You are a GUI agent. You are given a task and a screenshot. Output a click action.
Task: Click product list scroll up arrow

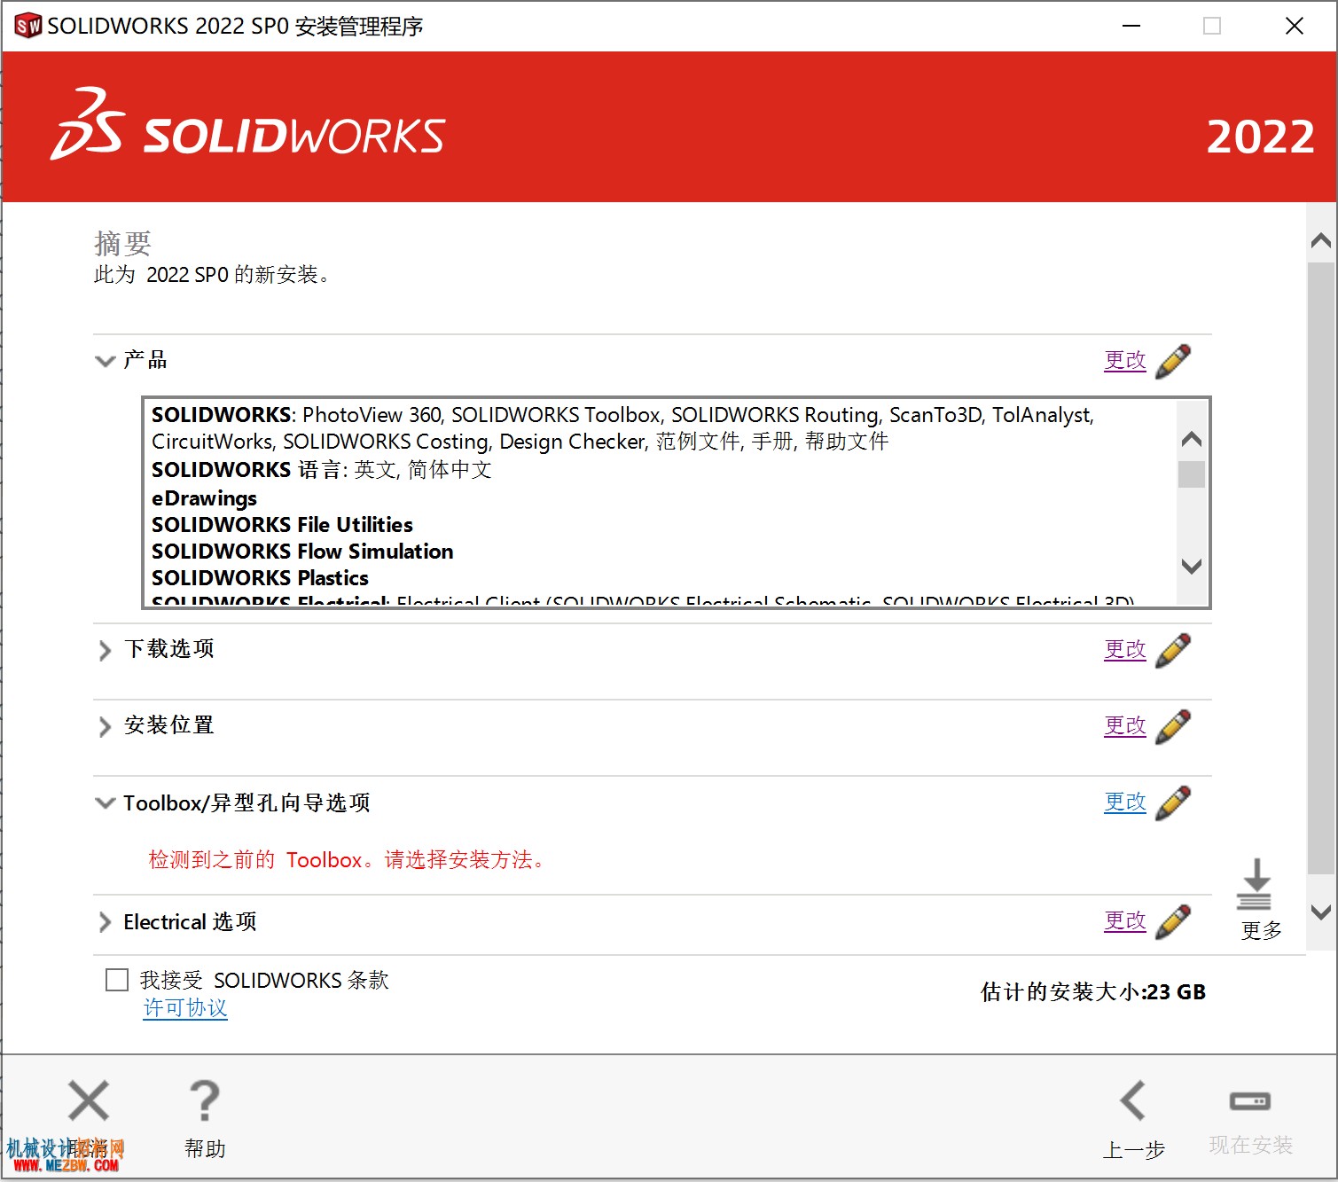pyautogui.click(x=1192, y=439)
